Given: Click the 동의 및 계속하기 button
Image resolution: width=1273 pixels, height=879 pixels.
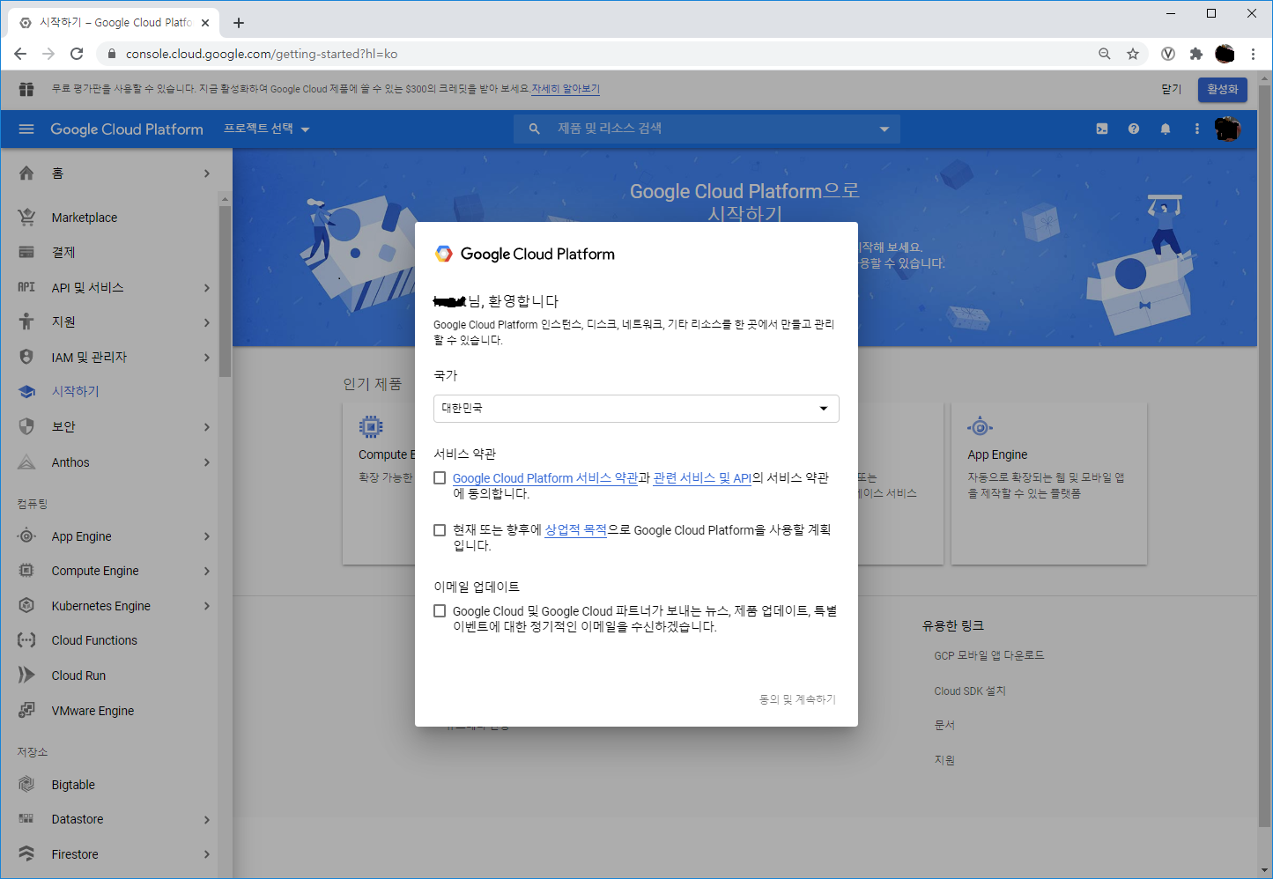Looking at the screenshot, I should (x=797, y=699).
